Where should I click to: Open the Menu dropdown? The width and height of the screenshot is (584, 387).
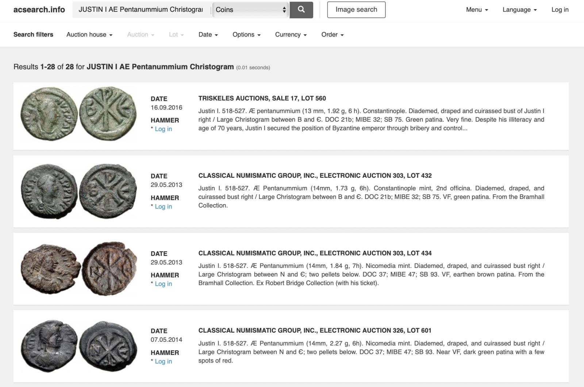coord(477,10)
